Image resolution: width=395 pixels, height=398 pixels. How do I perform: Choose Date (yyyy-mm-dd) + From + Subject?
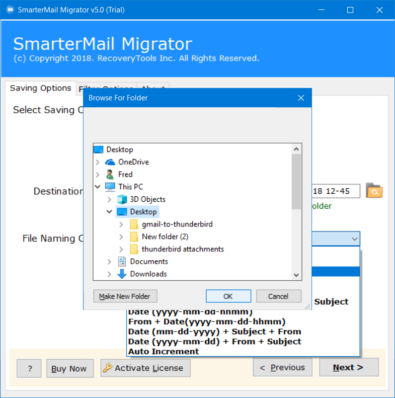[215, 341]
